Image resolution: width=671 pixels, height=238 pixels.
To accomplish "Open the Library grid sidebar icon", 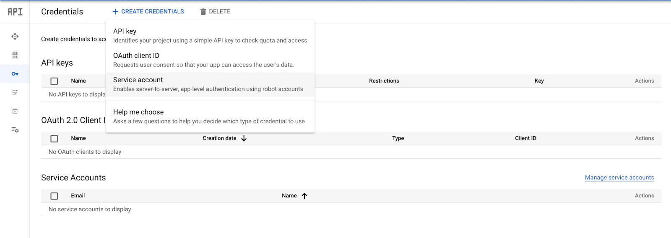I will pyautogui.click(x=15, y=55).
